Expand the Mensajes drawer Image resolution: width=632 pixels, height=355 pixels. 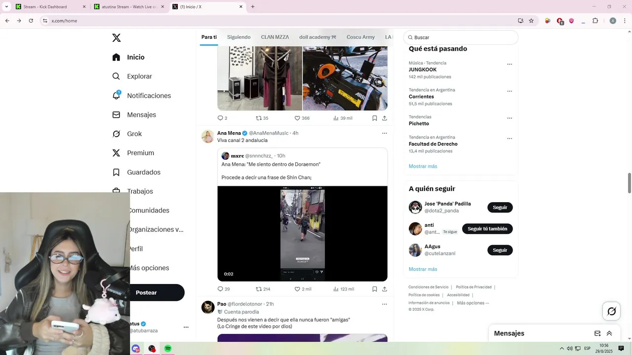tap(609, 333)
